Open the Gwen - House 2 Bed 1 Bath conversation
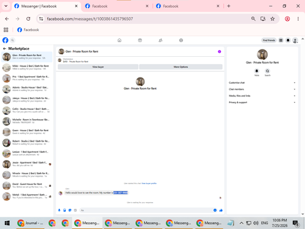Image resolution: width=305 pixels, height=229 pixels. (27, 132)
